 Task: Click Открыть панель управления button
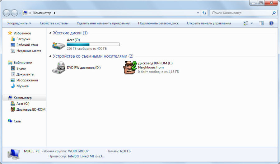pyautogui.click(x=209, y=23)
